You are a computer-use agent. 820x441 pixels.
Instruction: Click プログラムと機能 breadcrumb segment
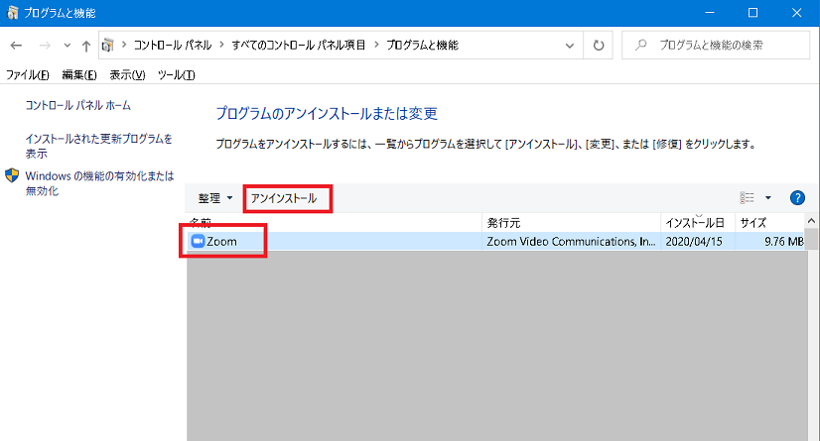click(x=422, y=46)
